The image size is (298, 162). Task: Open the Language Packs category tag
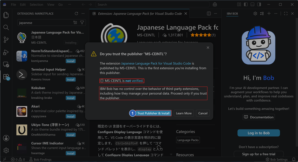(188, 140)
